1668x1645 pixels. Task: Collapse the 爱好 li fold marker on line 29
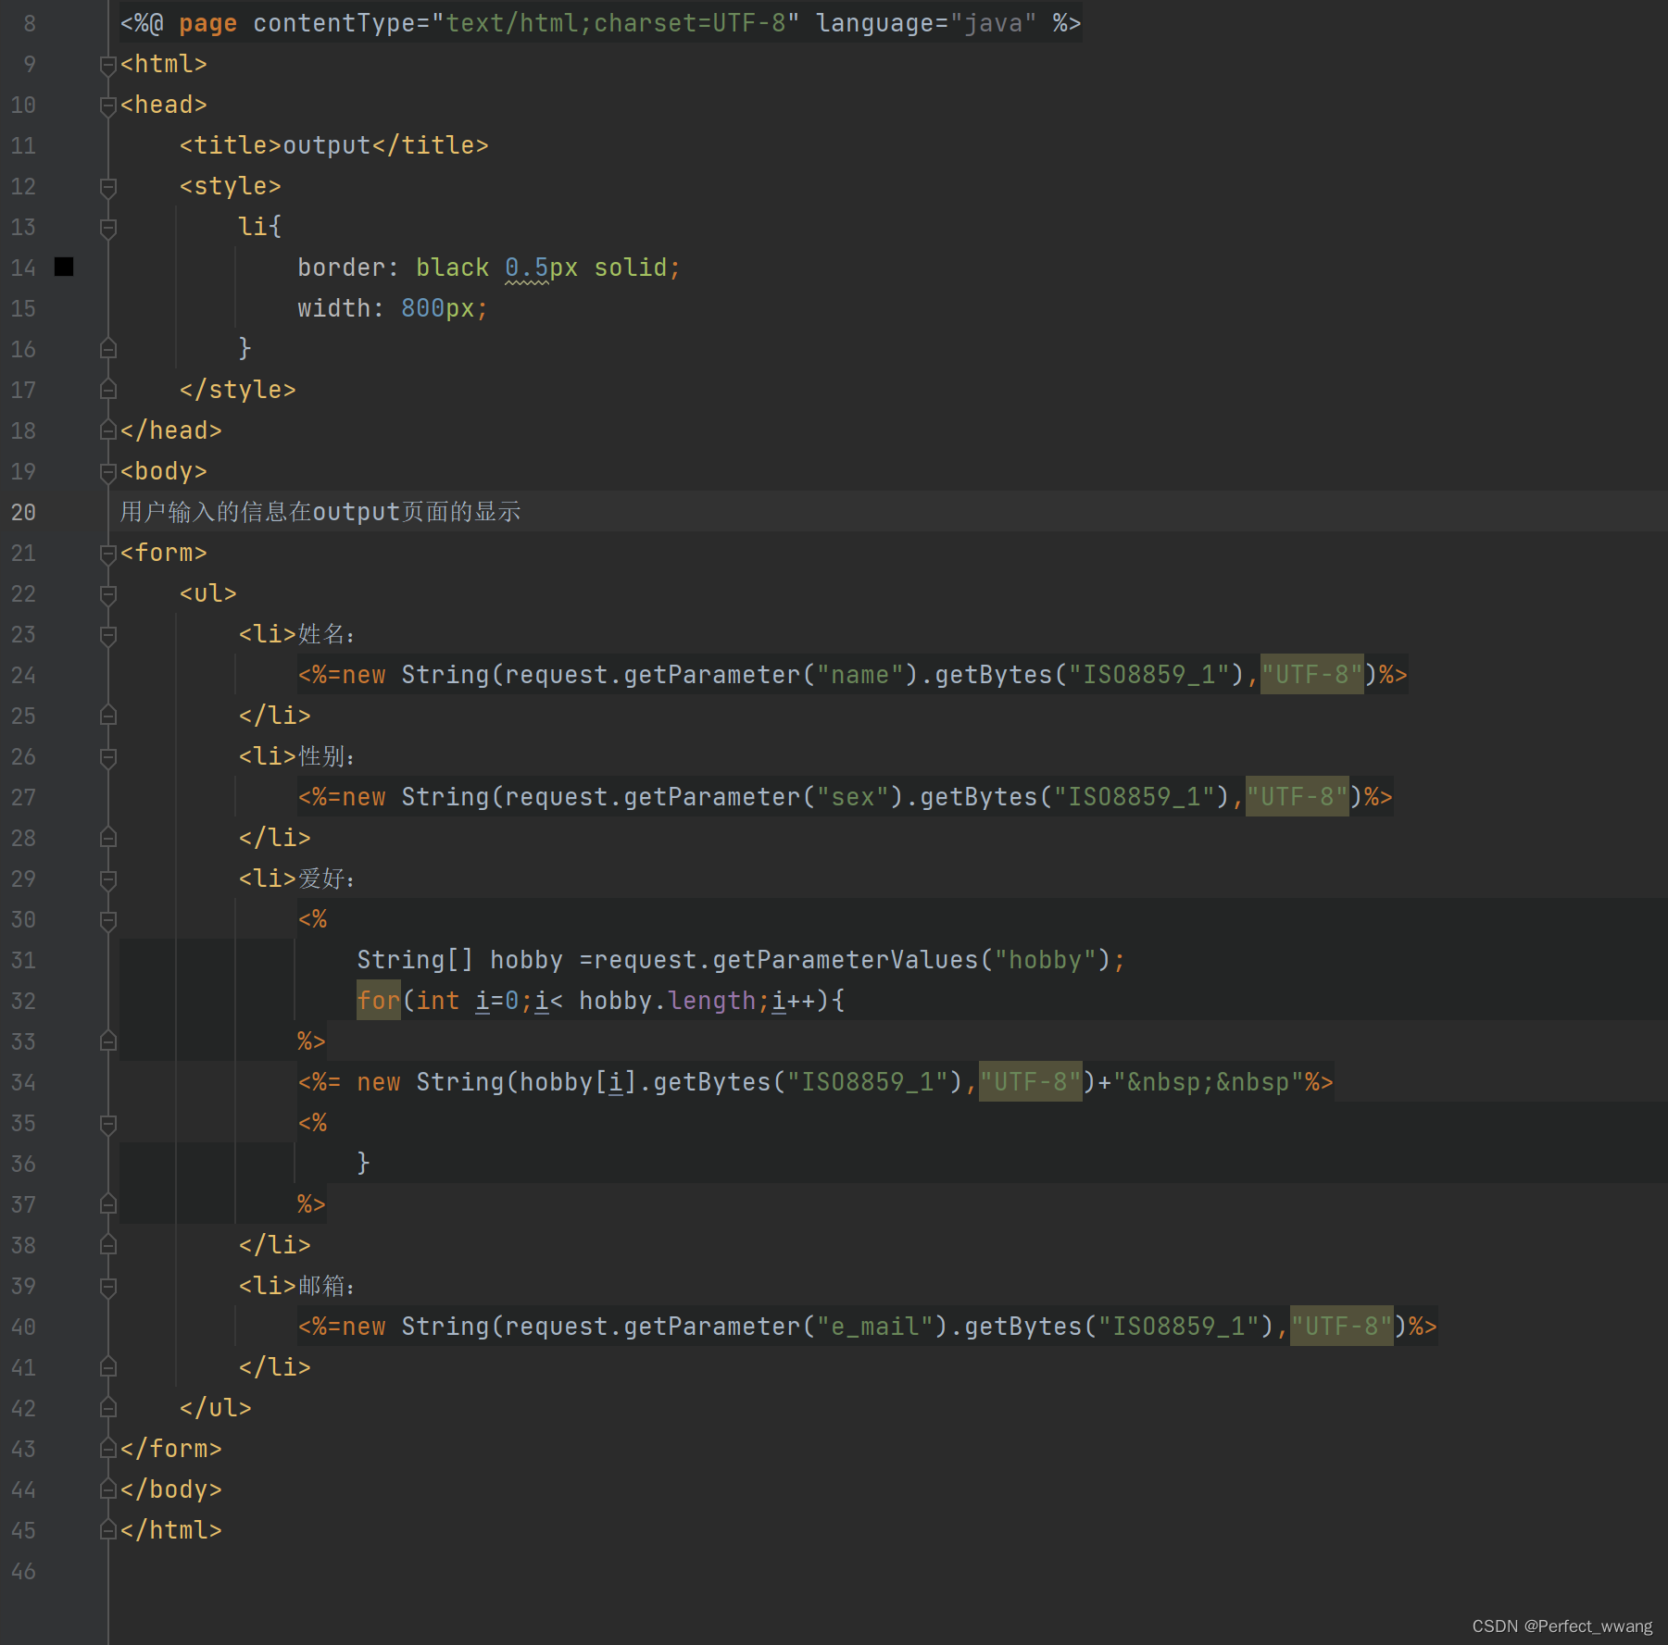click(107, 879)
